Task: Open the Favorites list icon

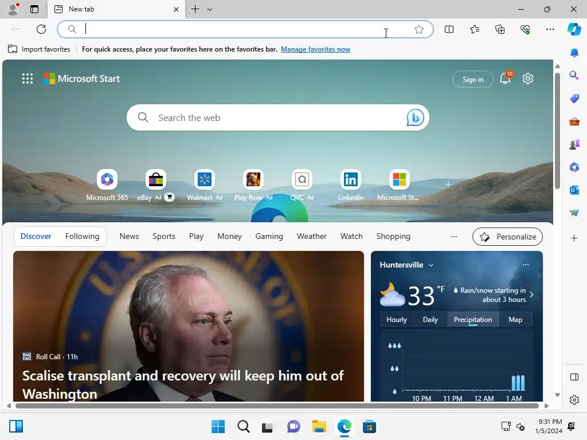Action: coord(474,29)
